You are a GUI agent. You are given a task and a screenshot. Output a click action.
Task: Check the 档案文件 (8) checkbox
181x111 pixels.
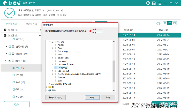click(10, 47)
